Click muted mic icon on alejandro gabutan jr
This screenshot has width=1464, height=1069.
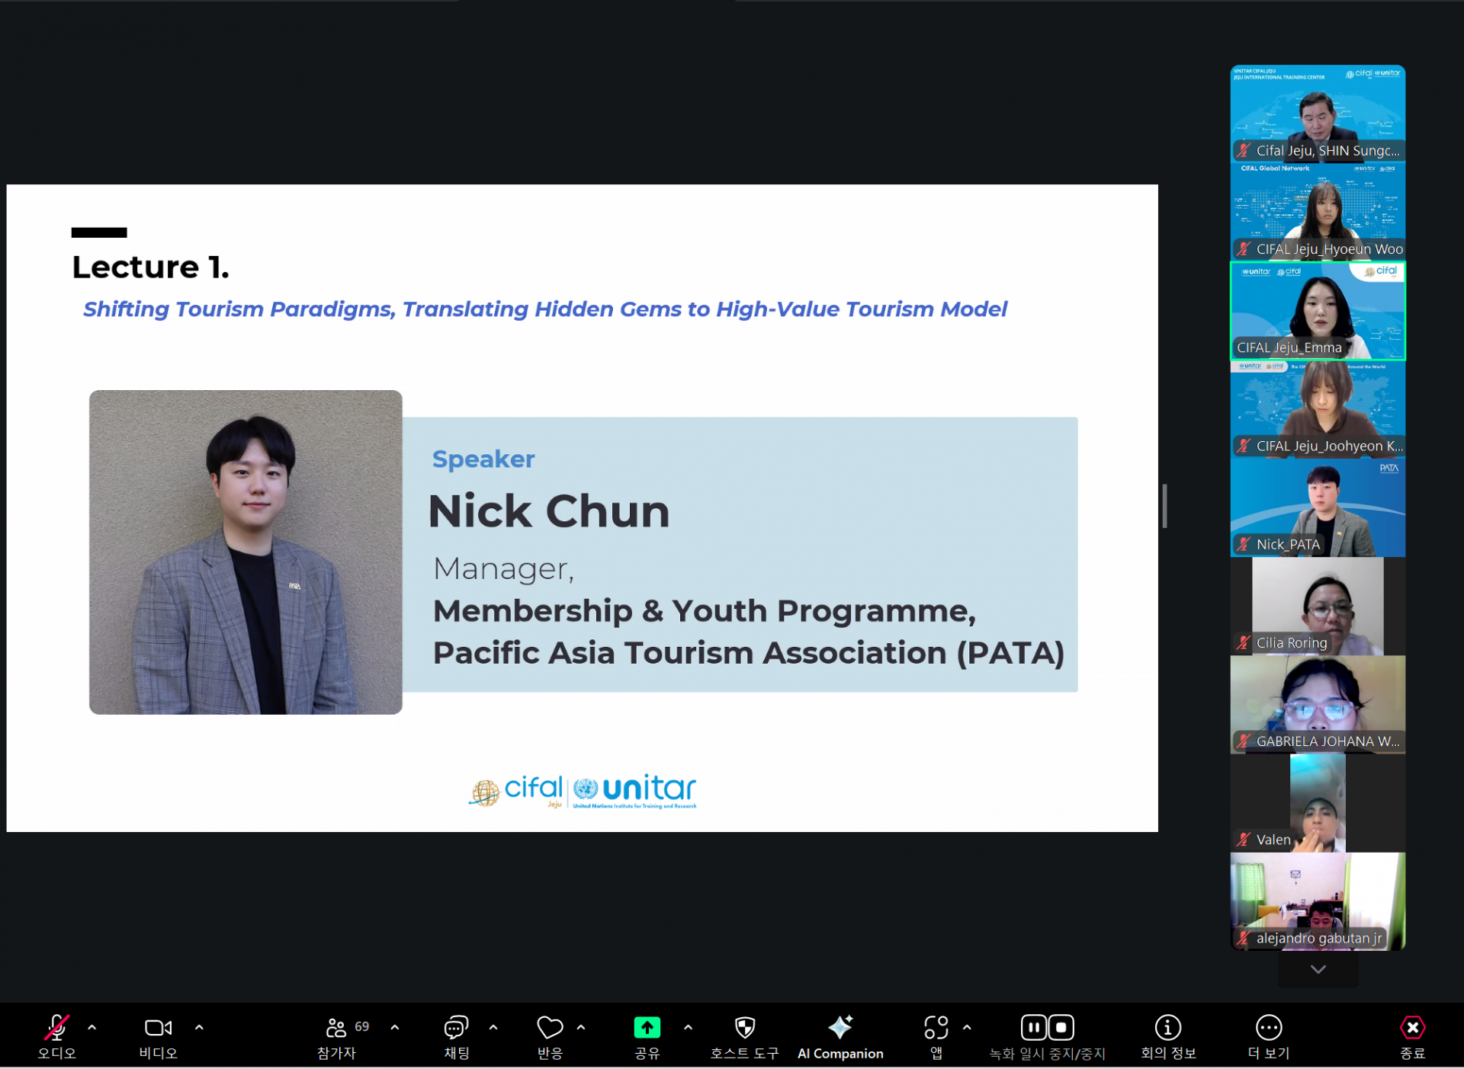tap(1244, 938)
